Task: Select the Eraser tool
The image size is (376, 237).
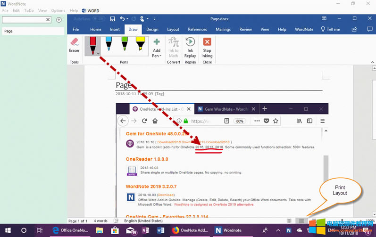Action: pyautogui.click(x=74, y=46)
